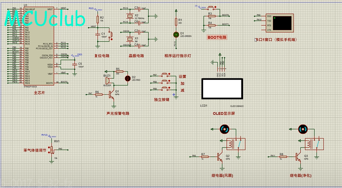
Task: Select resistor R1 above the green LED
Action: click(x=176, y=22)
